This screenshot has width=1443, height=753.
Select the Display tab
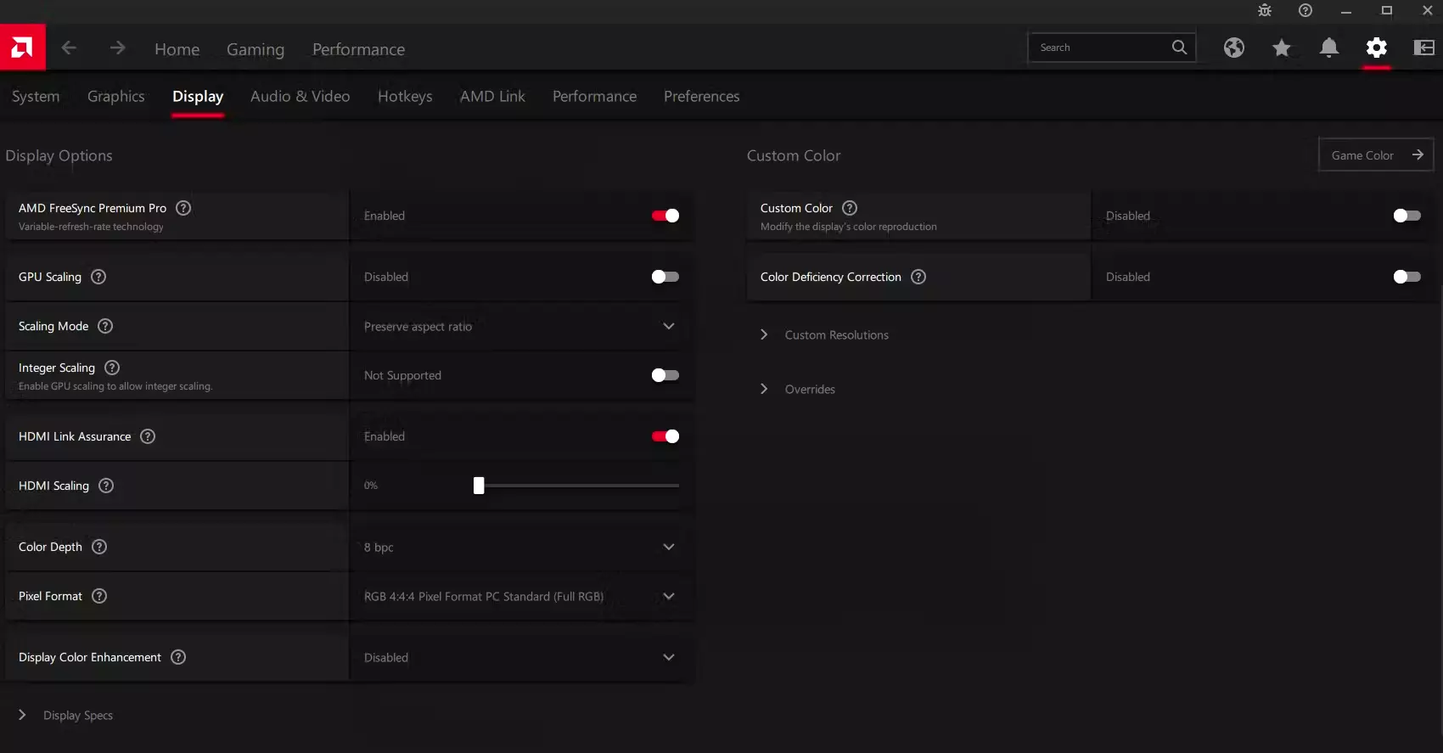[x=198, y=96]
